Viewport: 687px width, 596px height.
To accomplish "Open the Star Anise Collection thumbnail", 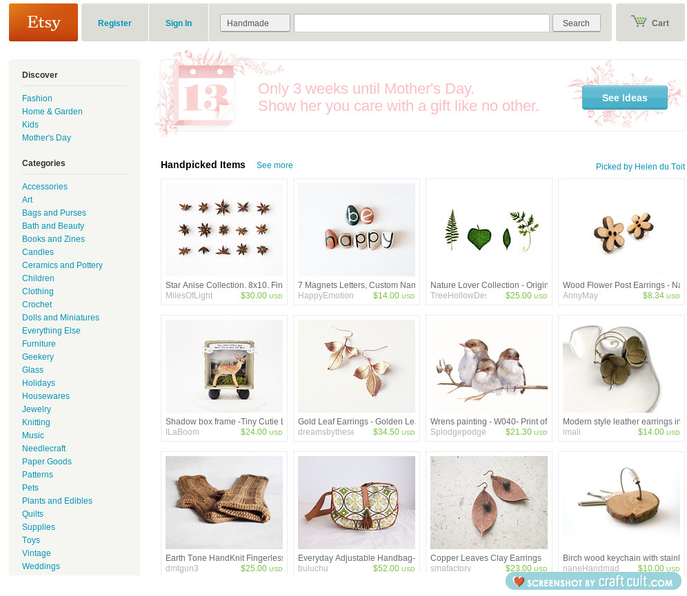I will pyautogui.click(x=224, y=229).
